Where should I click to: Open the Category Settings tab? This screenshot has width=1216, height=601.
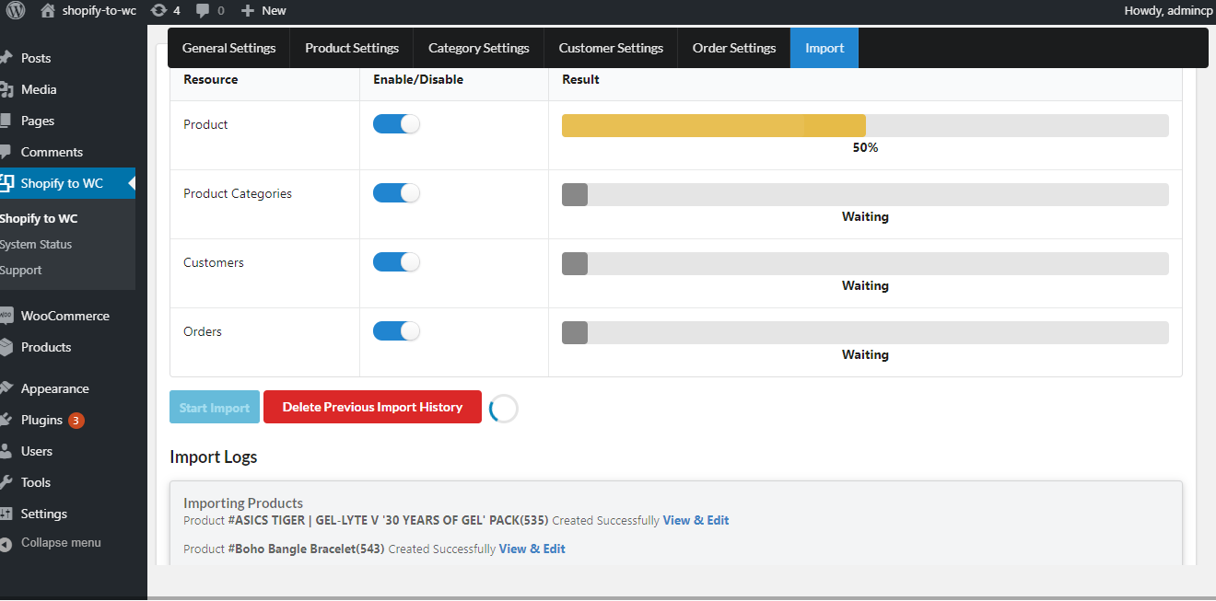pos(479,48)
